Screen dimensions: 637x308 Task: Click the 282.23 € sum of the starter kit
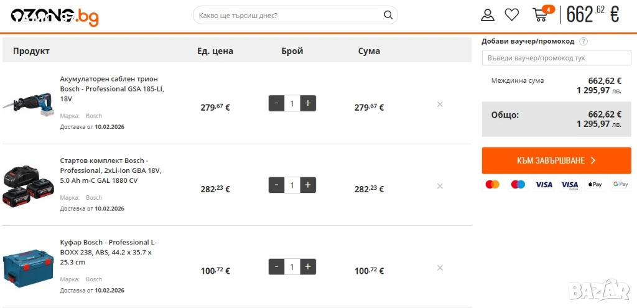point(370,189)
